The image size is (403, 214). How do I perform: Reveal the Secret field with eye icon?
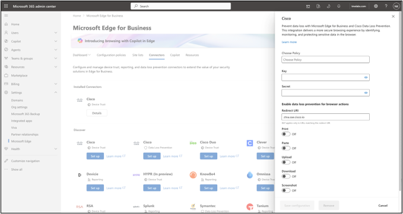(x=366, y=92)
